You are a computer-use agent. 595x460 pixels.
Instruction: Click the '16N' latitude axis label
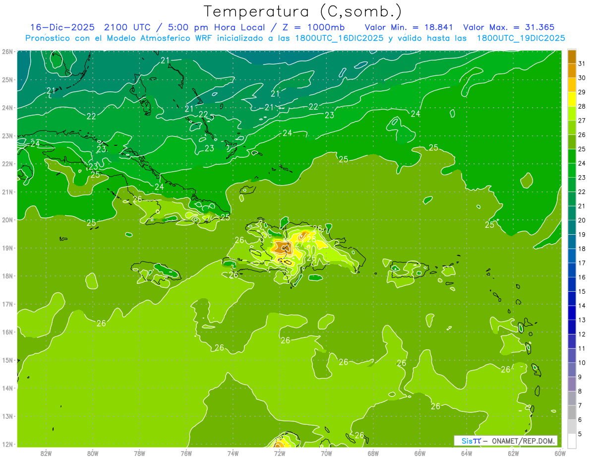coord(7,332)
